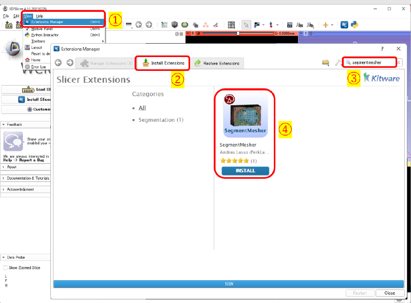The image size is (411, 303).
Task: Click the Extensions Manager toolbar icon
Action: coord(343,25)
